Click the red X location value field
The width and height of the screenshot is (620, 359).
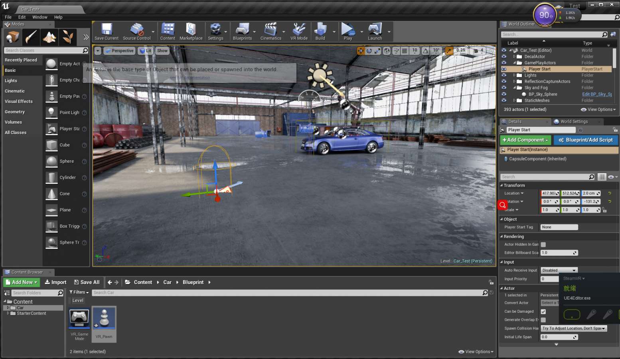point(550,193)
